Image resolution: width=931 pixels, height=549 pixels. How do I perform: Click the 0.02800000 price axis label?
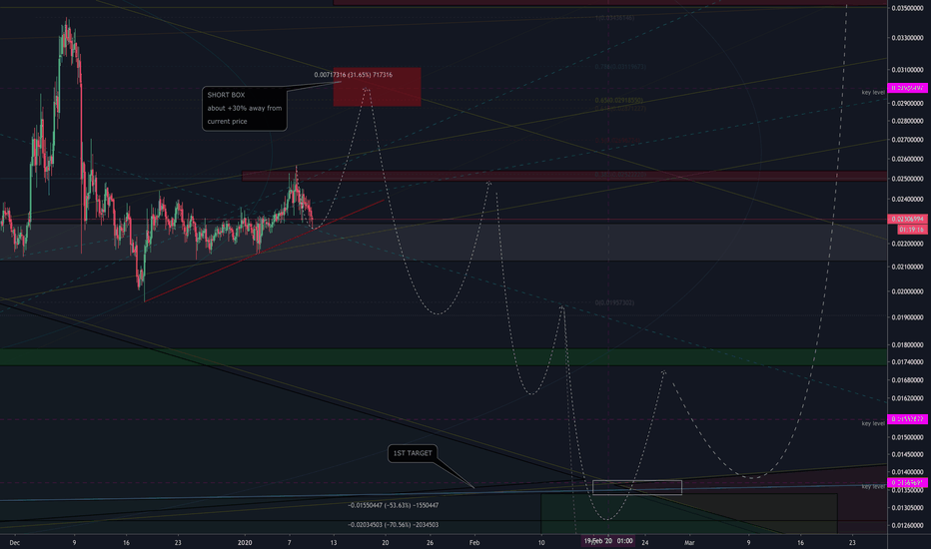click(x=907, y=121)
